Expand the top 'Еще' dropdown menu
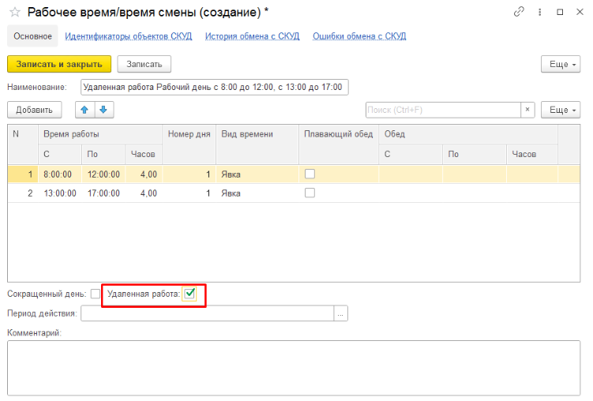The image size is (593, 401). 561,64
